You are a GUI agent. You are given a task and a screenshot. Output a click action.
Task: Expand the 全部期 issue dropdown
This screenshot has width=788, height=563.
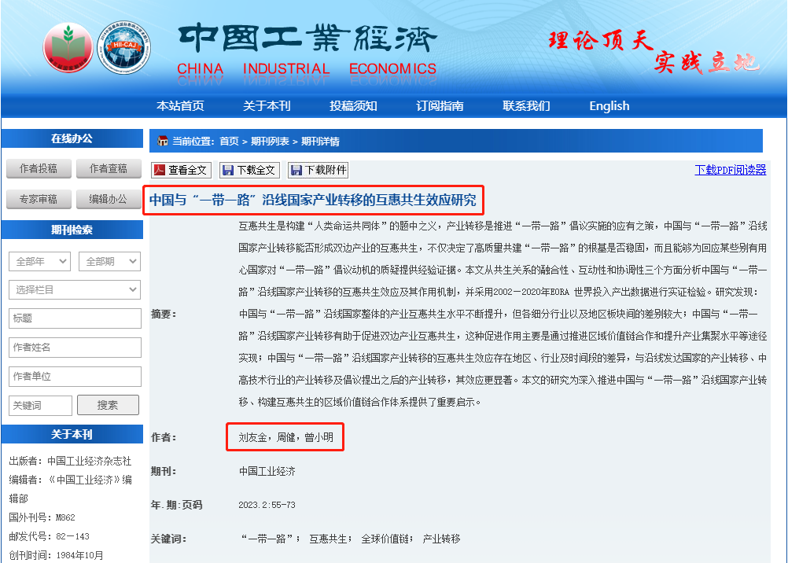(x=109, y=262)
